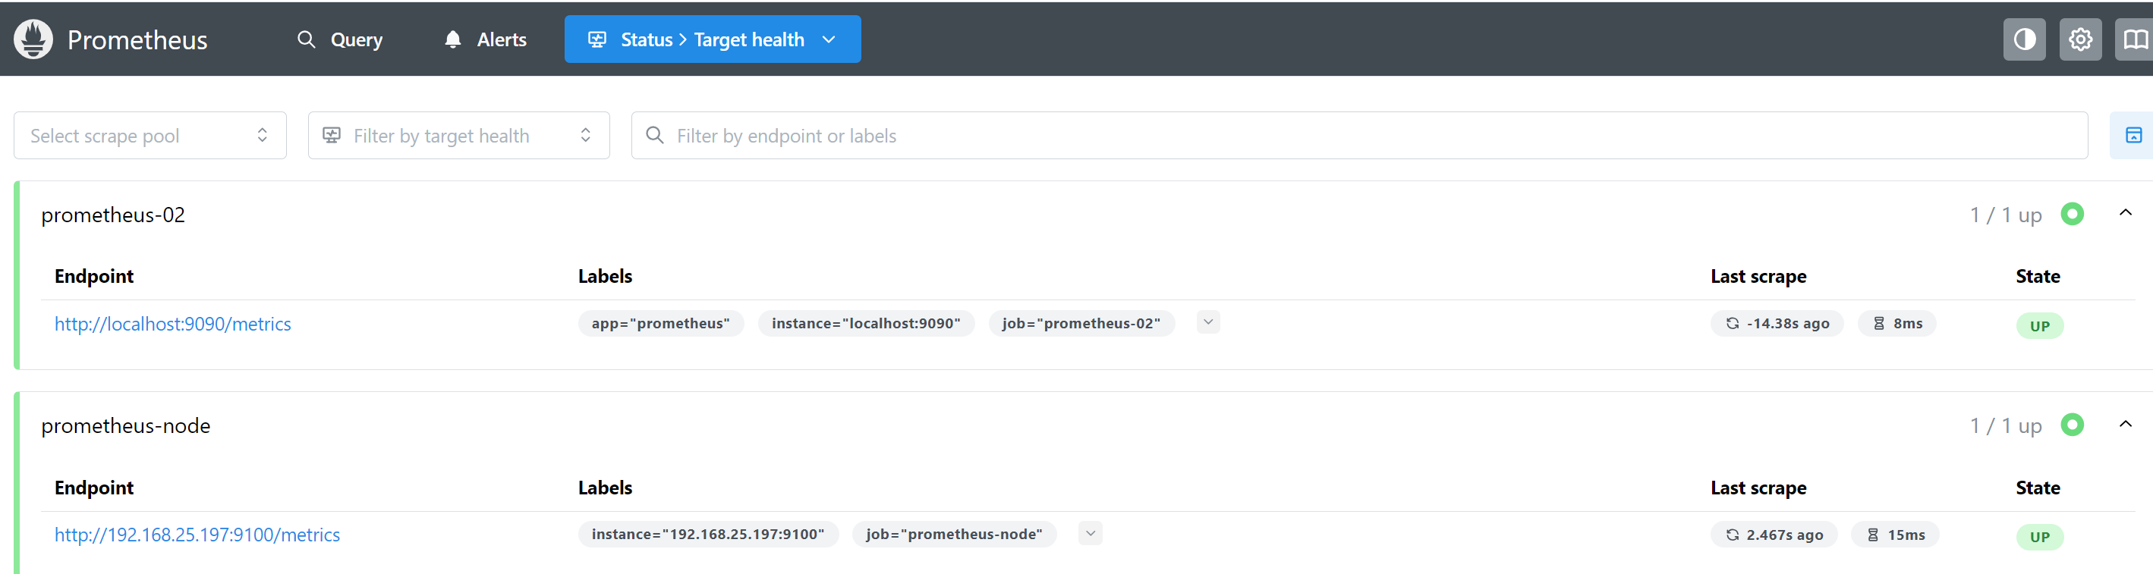The height and width of the screenshot is (574, 2153).
Task: Click the Endpoint column header under prometheus-02
Action: click(x=93, y=277)
